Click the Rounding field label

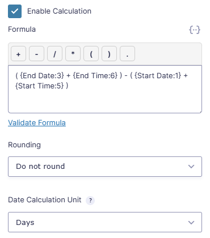(24, 145)
